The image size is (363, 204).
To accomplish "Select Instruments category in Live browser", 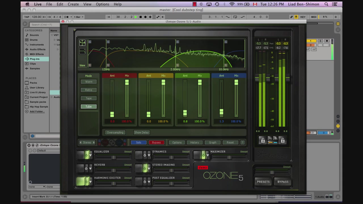I will (37, 45).
